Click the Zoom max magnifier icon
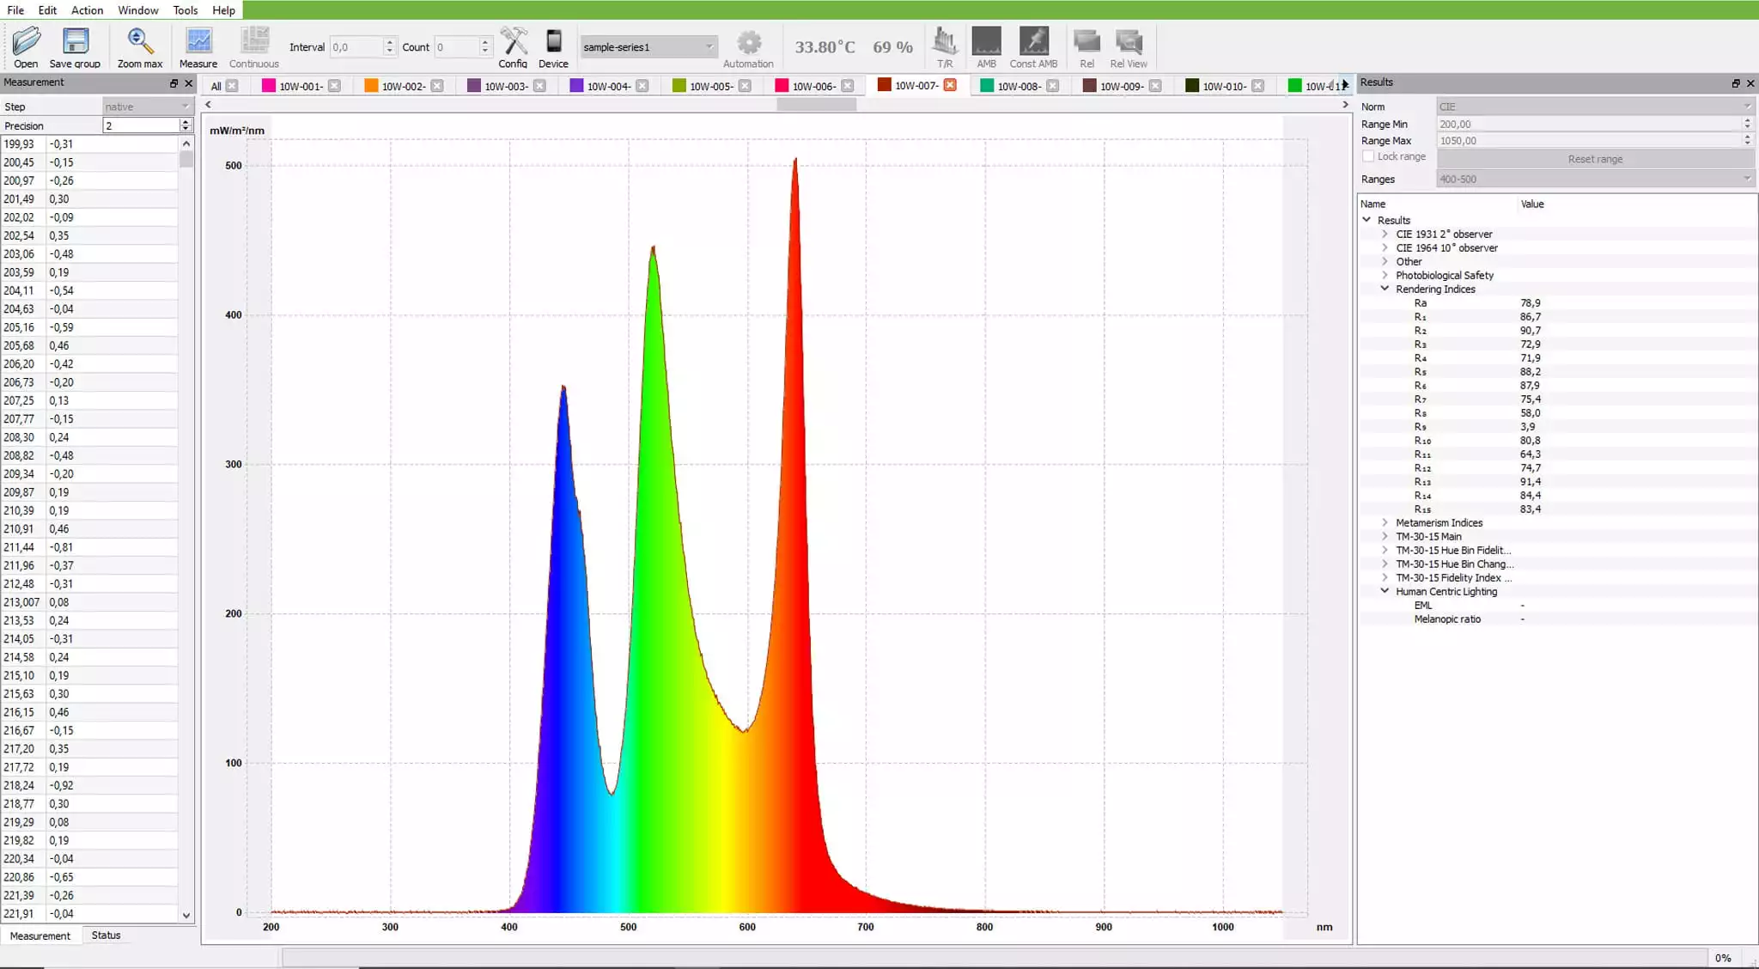The height and width of the screenshot is (969, 1759). click(x=140, y=41)
